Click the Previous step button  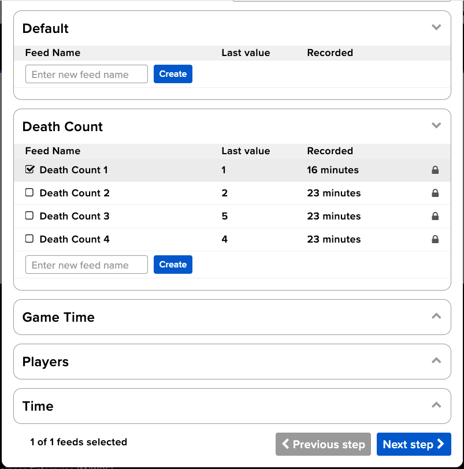point(323,444)
